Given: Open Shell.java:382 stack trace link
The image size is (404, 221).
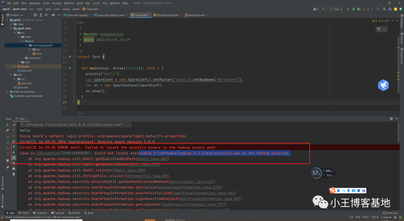Looking at the screenshot, I should coord(152,159).
